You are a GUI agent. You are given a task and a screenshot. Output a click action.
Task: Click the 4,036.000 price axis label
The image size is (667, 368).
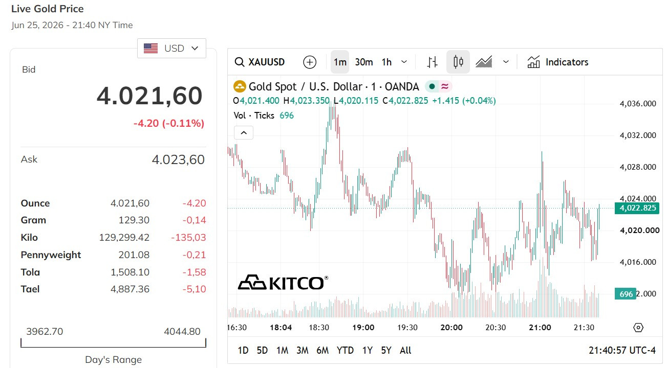pyautogui.click(x=638, y=104)
